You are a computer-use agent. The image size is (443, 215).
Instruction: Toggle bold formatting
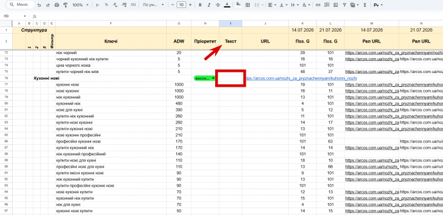[200, 5]
